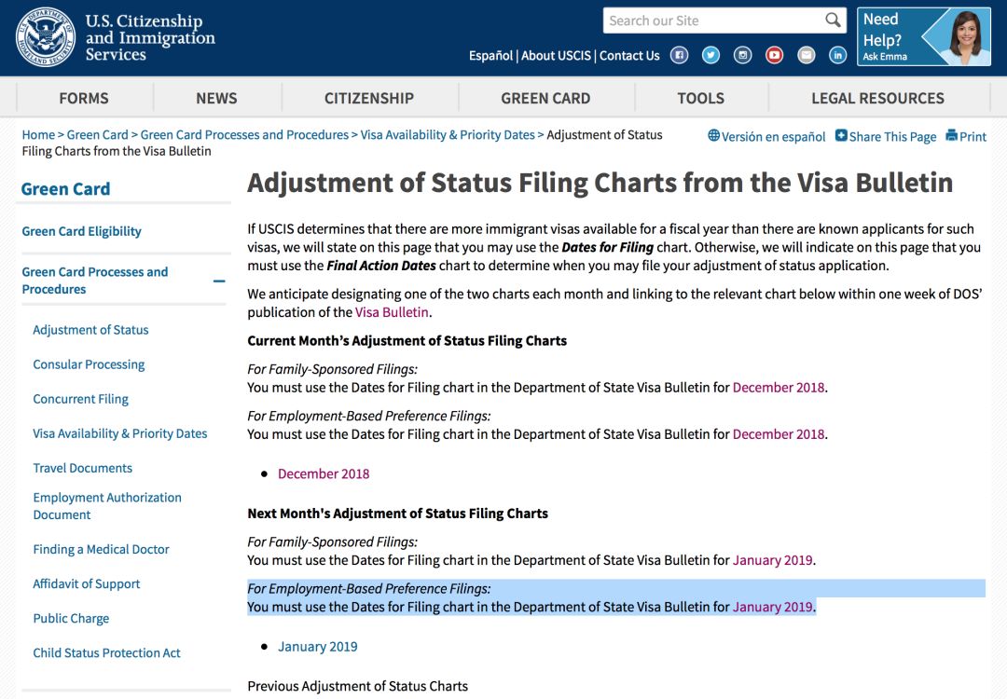Viewport: 1007px width, 699px height.
Task: Open the YouTube channel icon
Action: (x=774, y=55)
